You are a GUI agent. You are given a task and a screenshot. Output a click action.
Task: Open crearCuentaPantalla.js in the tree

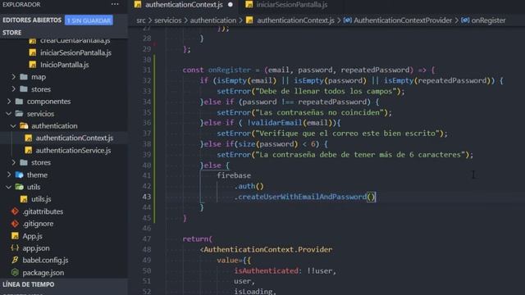(75, 40)
